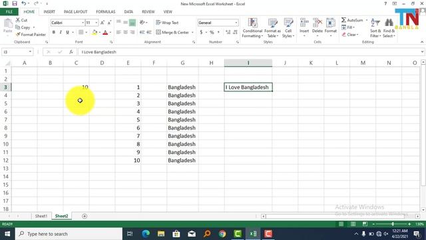426x240 pixels.
Task: Activate the Format Painter
Action: click(31, 35)
